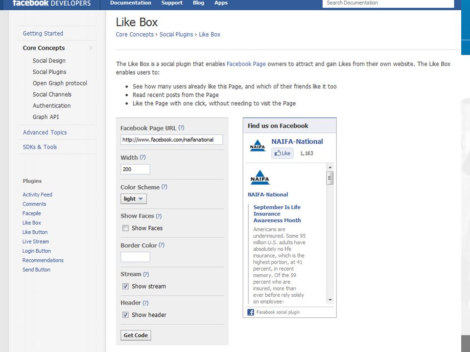Enable the Show Faces checkbox
Viewport: 470px width, 352px height.
[x=125, y=228]
